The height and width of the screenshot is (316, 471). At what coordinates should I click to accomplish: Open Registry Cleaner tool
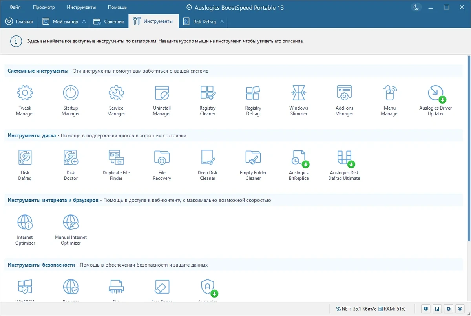pos(207,100)
